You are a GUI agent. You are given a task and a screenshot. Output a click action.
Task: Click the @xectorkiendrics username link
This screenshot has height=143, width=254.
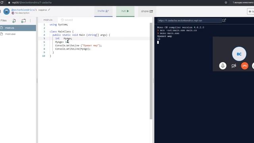(x=23, y=10)
